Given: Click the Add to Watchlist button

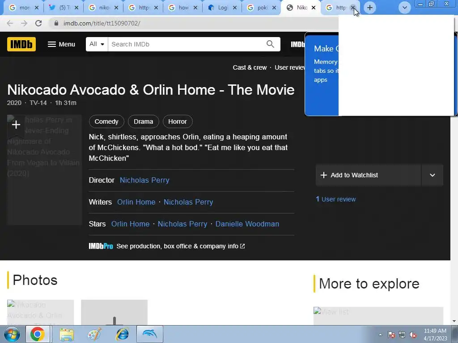Looking at the screenshot, I should 368,175.
